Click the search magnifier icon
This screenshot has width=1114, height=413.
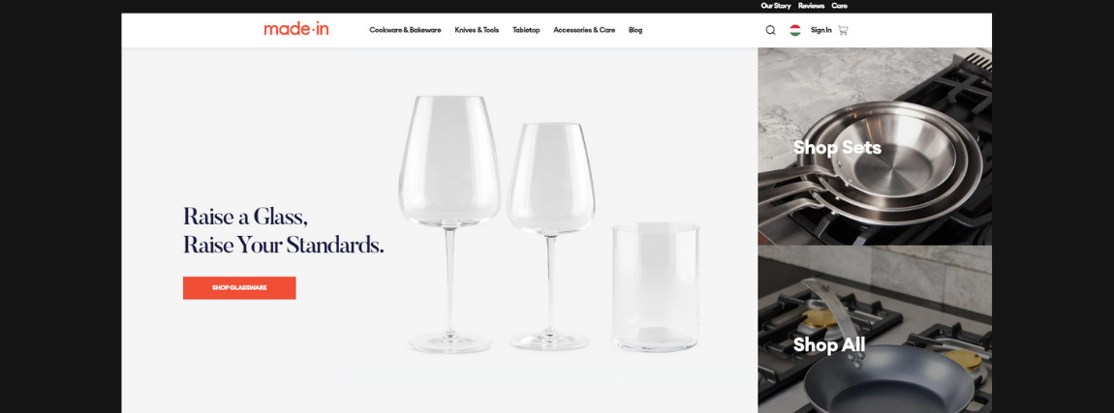(770, 30)
